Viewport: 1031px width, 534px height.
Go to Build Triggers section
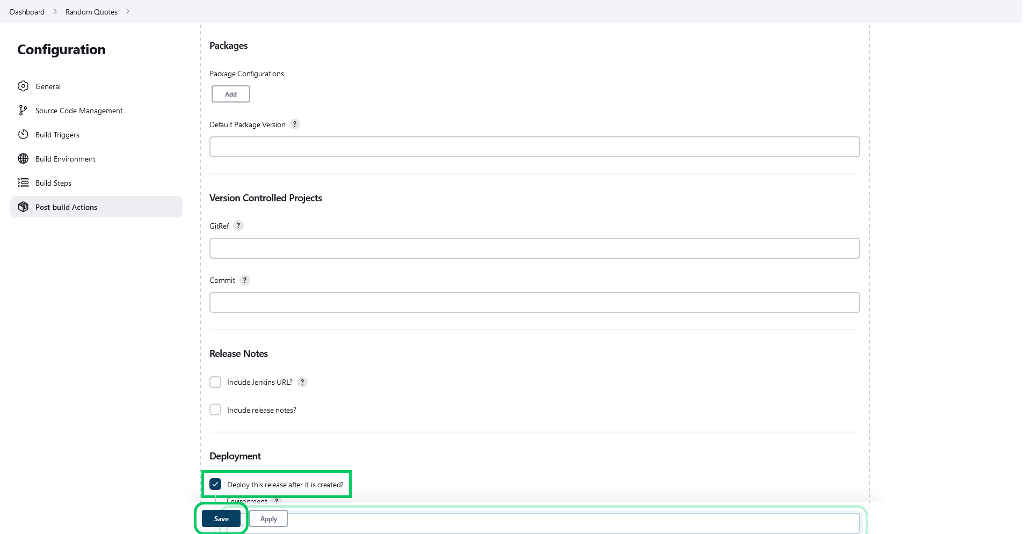(x=96, y=134)
